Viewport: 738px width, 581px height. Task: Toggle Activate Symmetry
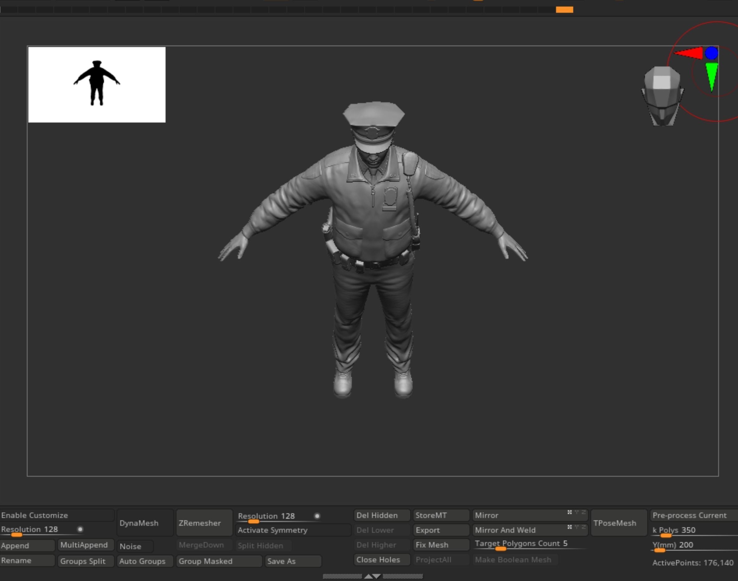(292, 530)
